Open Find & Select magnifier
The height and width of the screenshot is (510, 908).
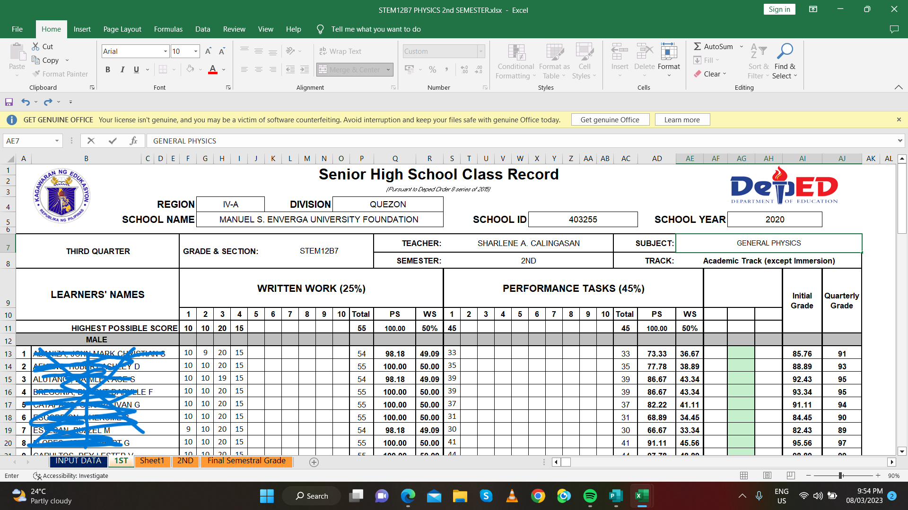tap(785, 61)
